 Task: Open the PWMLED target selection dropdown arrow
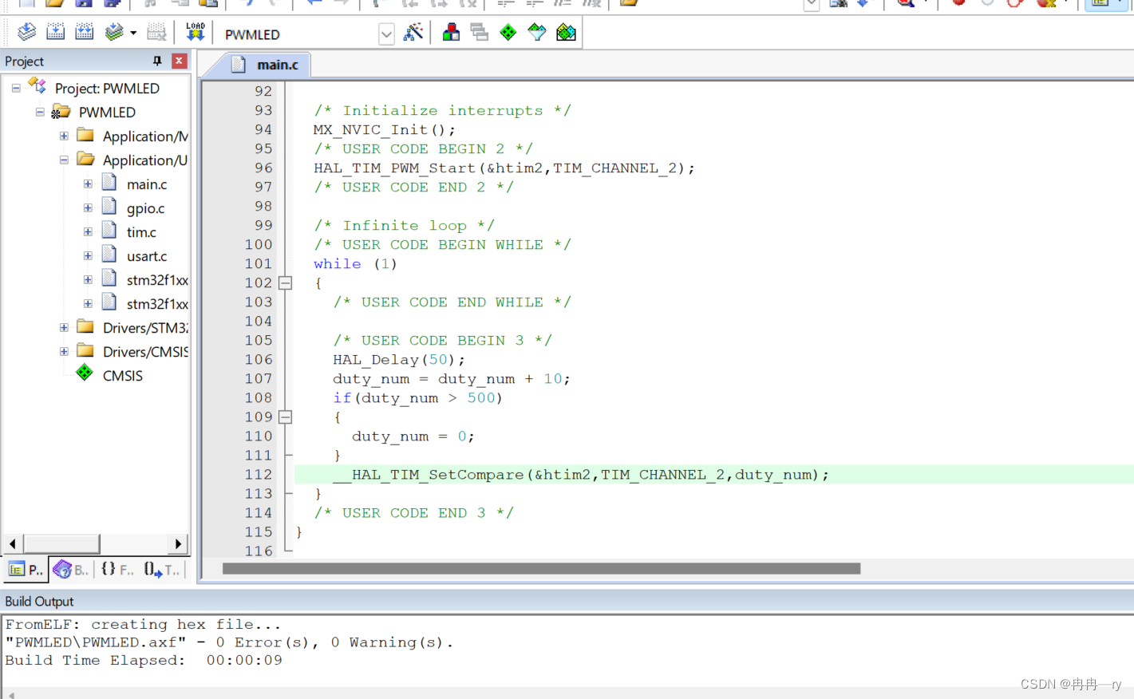point(386,34)
